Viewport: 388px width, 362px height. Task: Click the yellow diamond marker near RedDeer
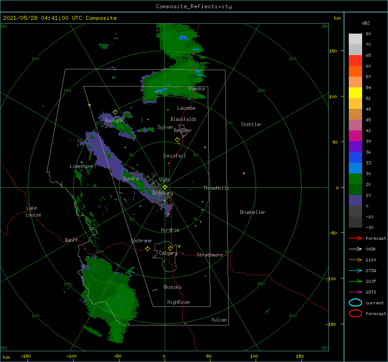click(177, 140)
